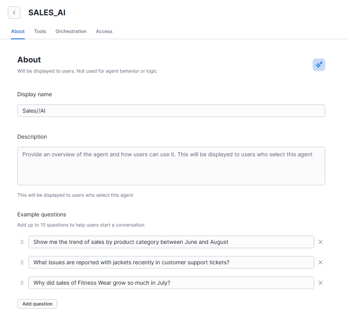Go to the Access tab
The image size is (348, 322).
(104, 31)
